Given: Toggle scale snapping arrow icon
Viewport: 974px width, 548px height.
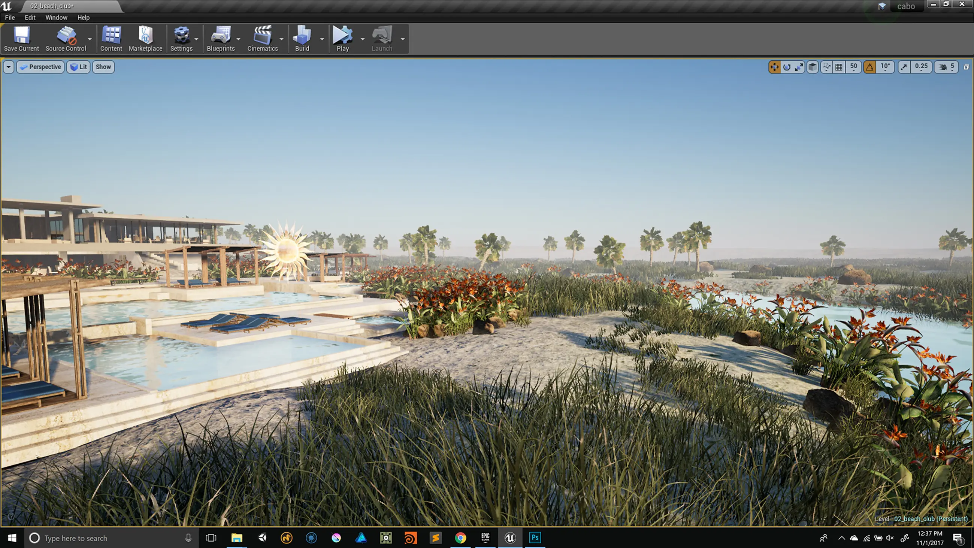Looking at the screenshot, I should [904, 67].
